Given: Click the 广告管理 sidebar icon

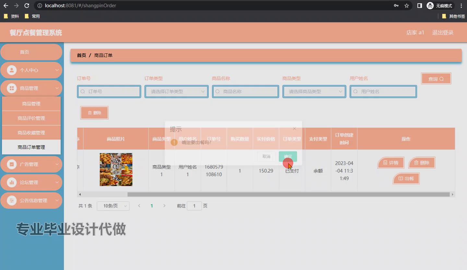Looking at the screenshot, I should point(12,164).
